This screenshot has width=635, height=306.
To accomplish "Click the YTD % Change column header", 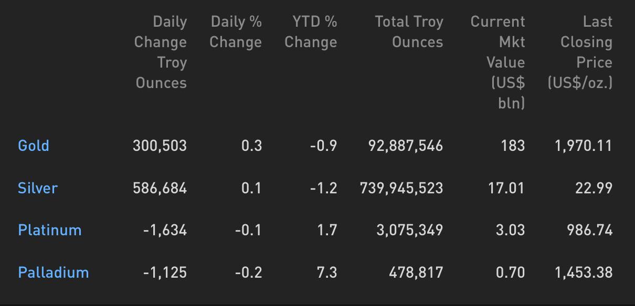I will coord(311,32).
